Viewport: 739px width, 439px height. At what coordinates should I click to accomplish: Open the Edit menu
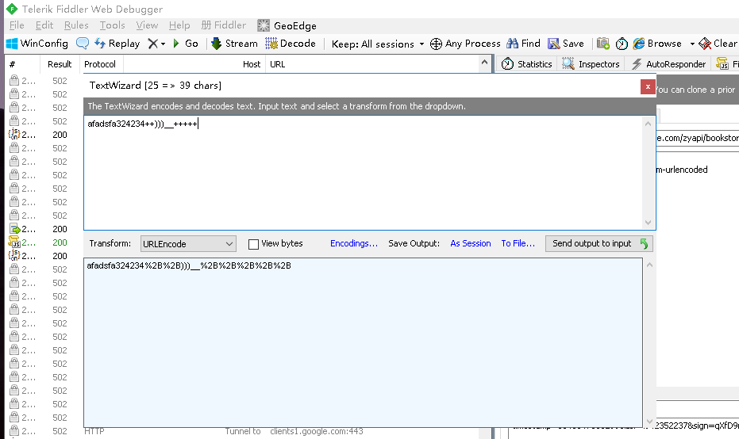[x=44, y=25]
